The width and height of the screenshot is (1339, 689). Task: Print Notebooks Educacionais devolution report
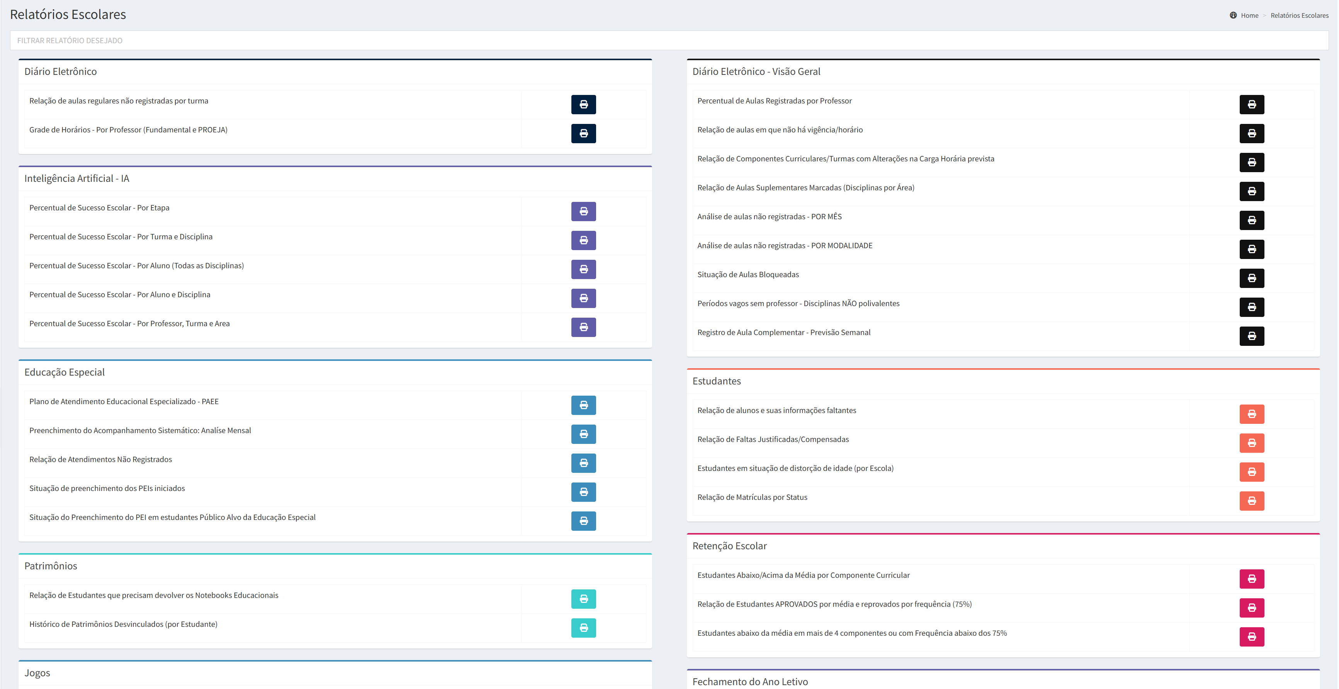pos(583,599)
